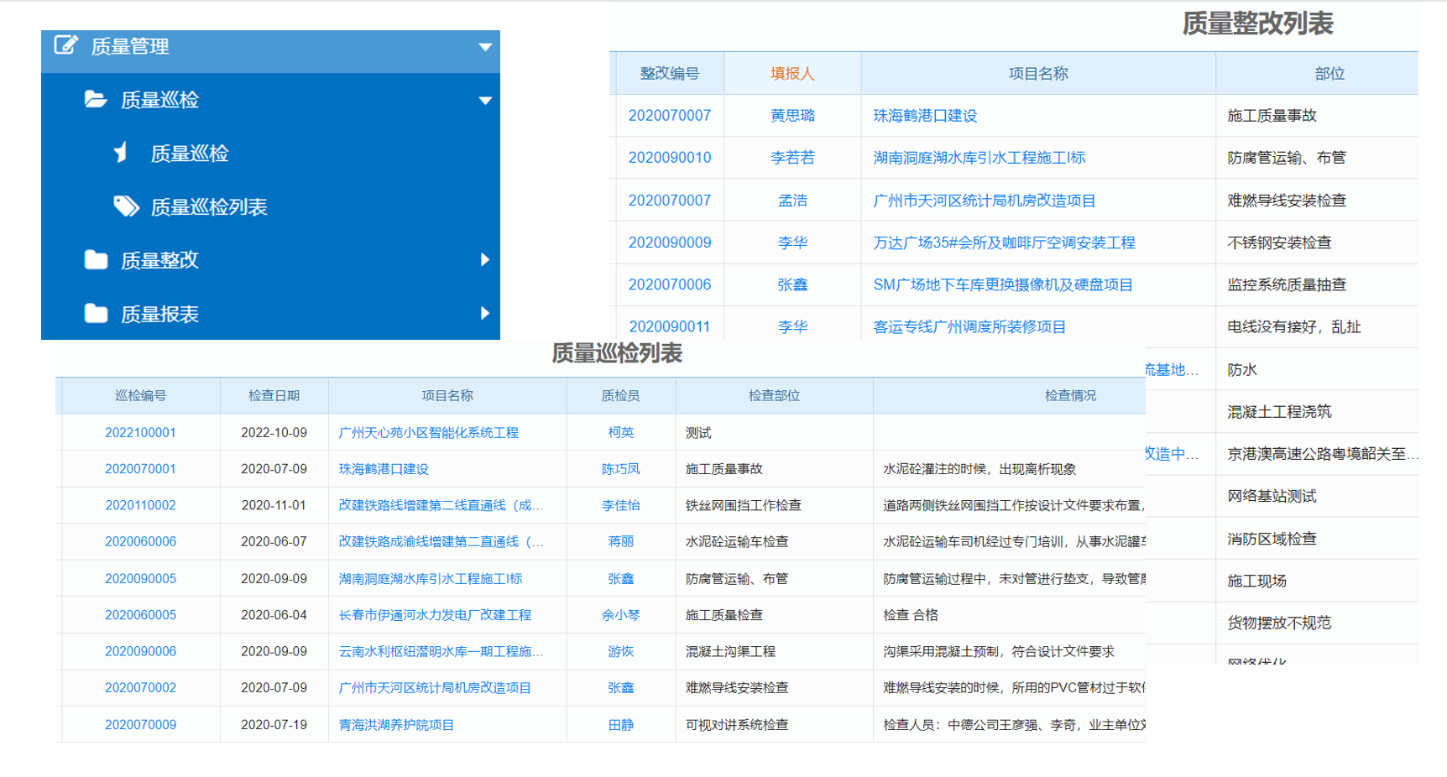1447x777 pixels.
Task: Sort by the 填报人 column header
Action: (x=791, y=74)
